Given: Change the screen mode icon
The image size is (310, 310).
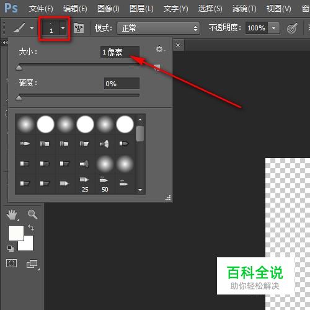Looking at the screenshot, I should 32,264.
